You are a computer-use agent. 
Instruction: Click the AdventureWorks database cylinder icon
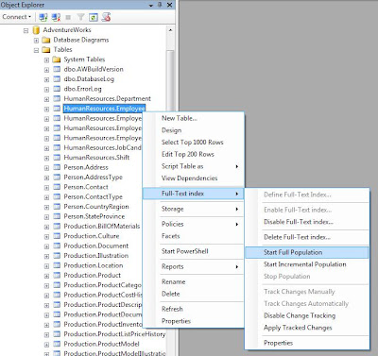point(36,30)
